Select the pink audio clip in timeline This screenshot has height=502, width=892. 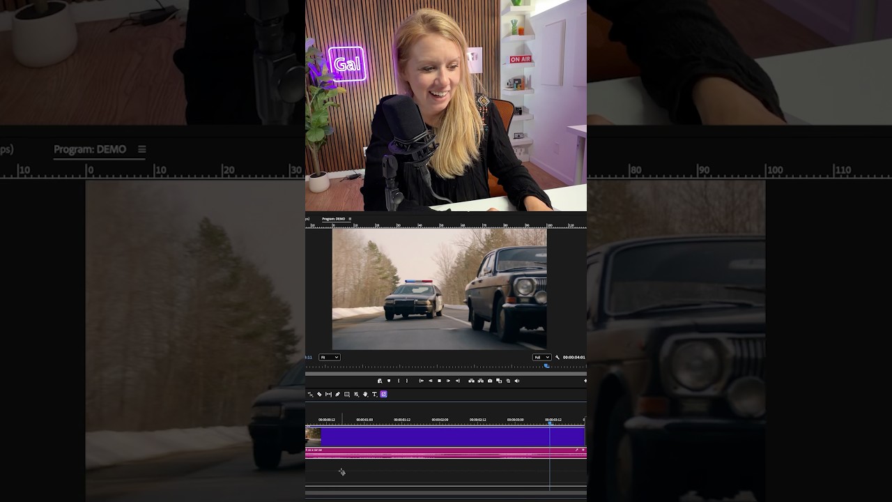pos(446,453)
